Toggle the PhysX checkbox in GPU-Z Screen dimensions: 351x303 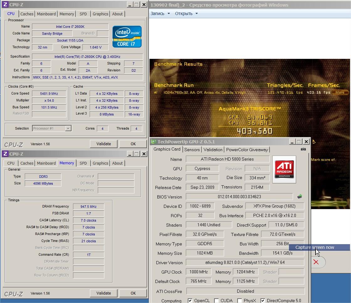(239, 300)
